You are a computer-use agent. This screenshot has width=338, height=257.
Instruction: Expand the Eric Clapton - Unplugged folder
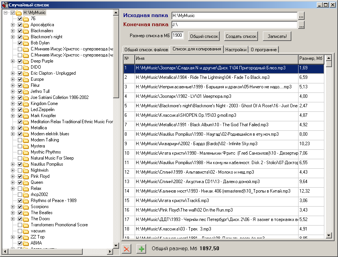tap(13, 73)
